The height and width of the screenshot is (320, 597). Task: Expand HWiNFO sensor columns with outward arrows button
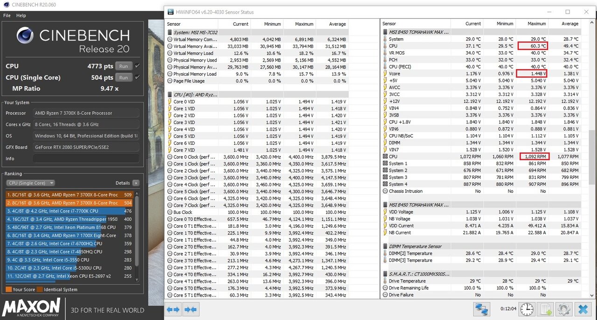point(173,309)
